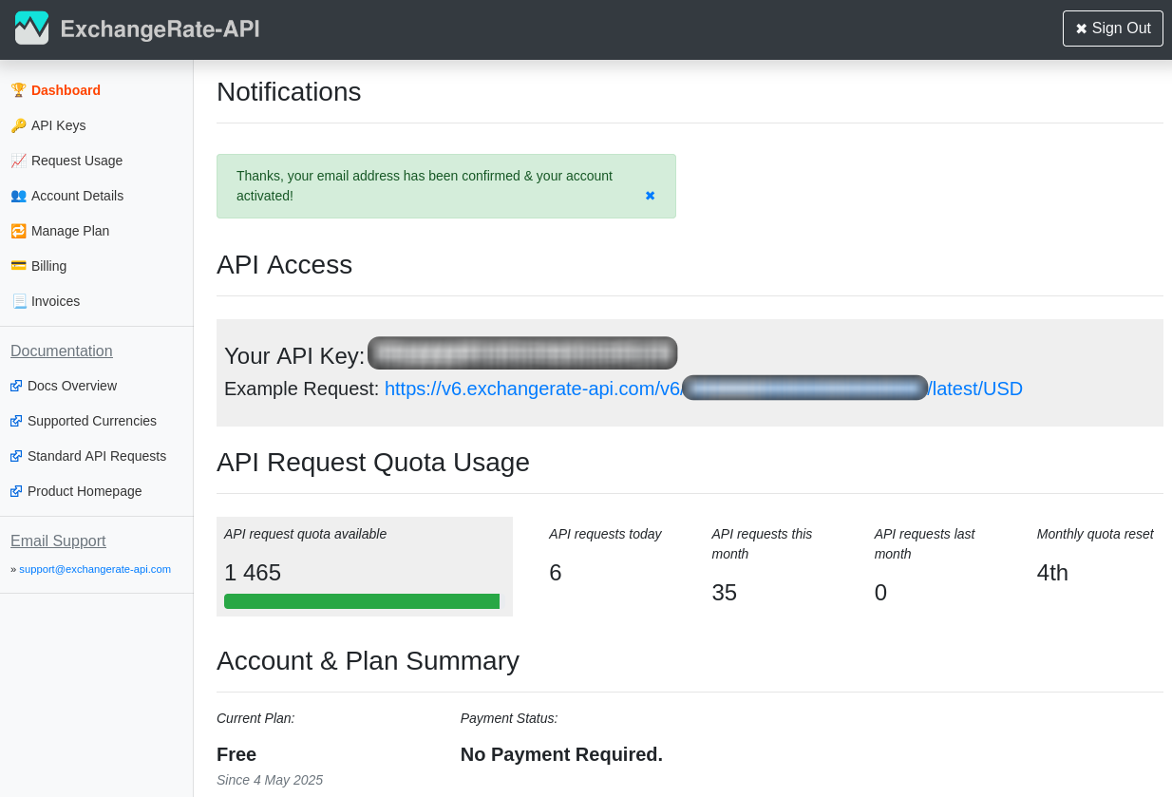Click the Account & Plan Summary heading

(368, 661)
